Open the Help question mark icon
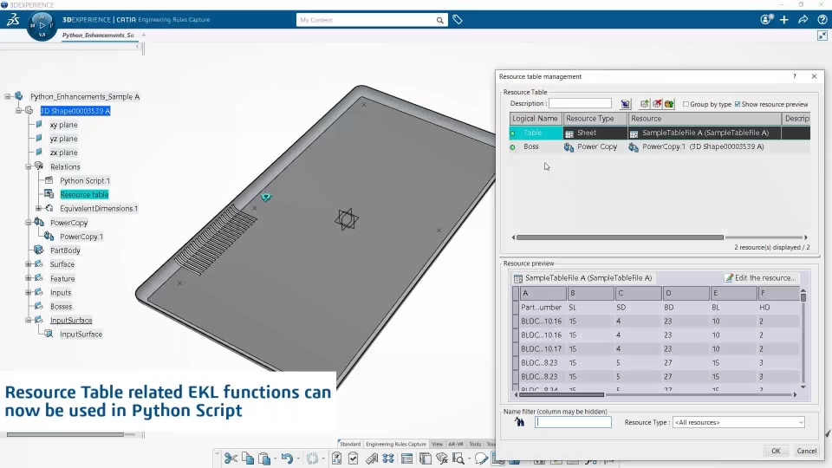The image size is (832, 468). [822, 20]
